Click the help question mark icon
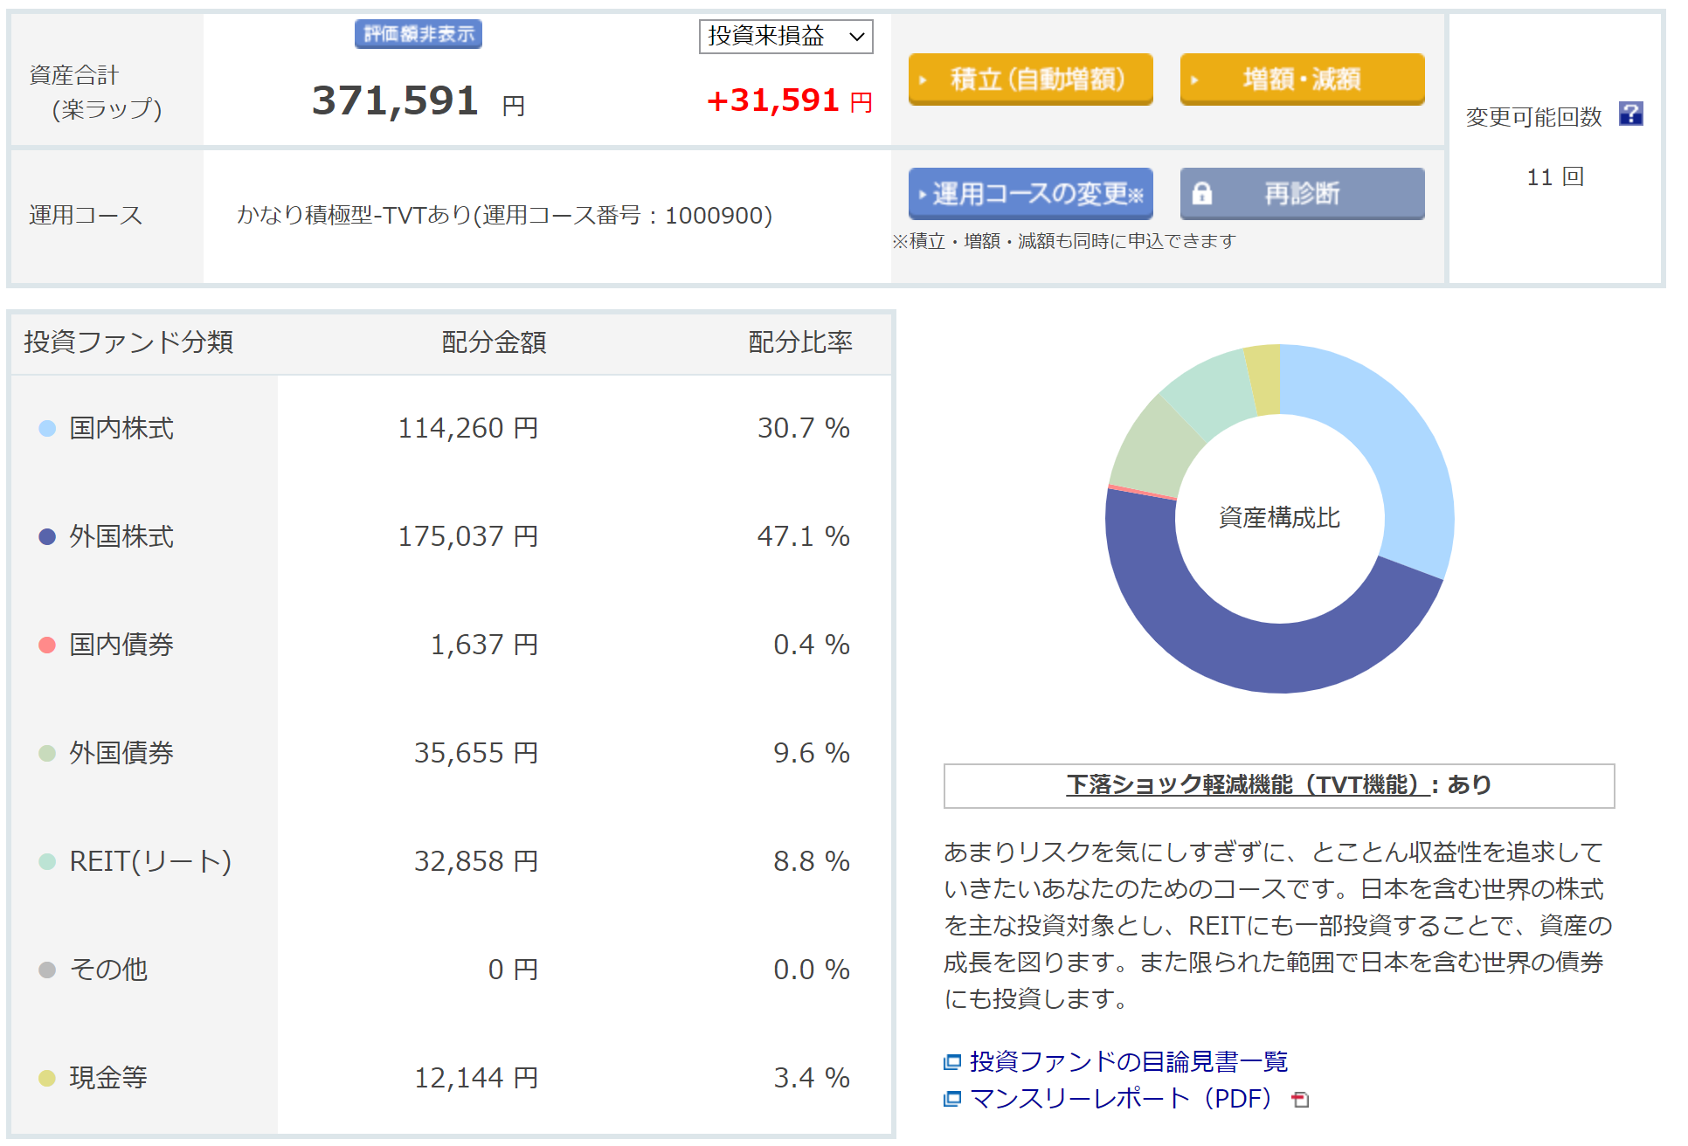1688x1146 pixels. click(1630, 114)
